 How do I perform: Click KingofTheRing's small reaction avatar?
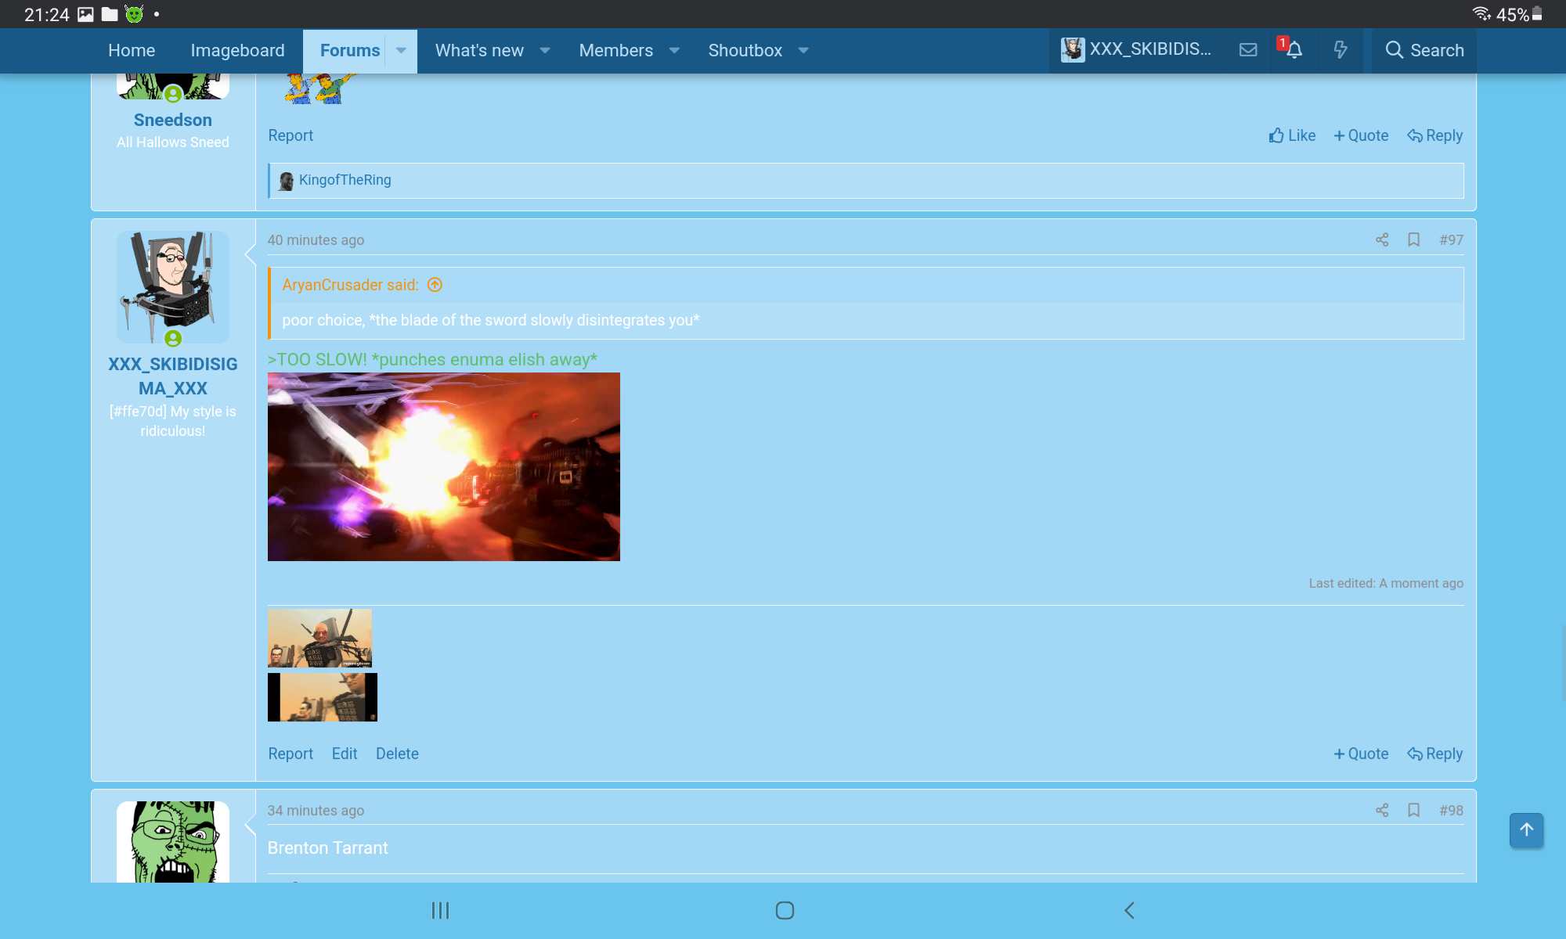pos(286,181)
